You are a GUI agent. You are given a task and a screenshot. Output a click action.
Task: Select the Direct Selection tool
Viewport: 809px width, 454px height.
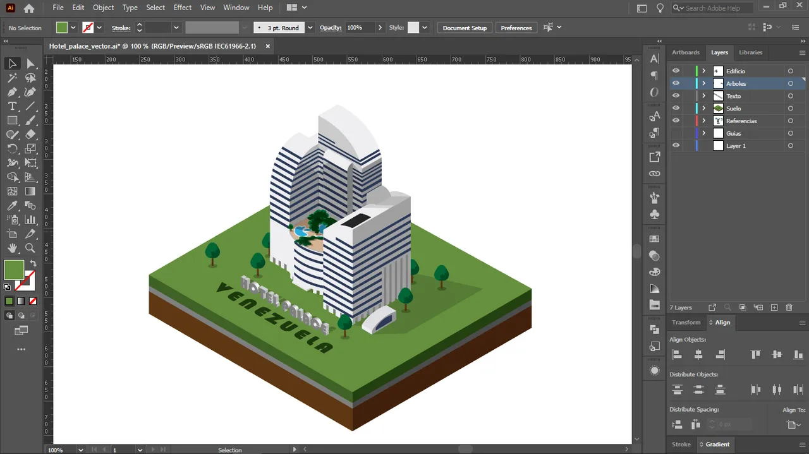click(30, 63)
